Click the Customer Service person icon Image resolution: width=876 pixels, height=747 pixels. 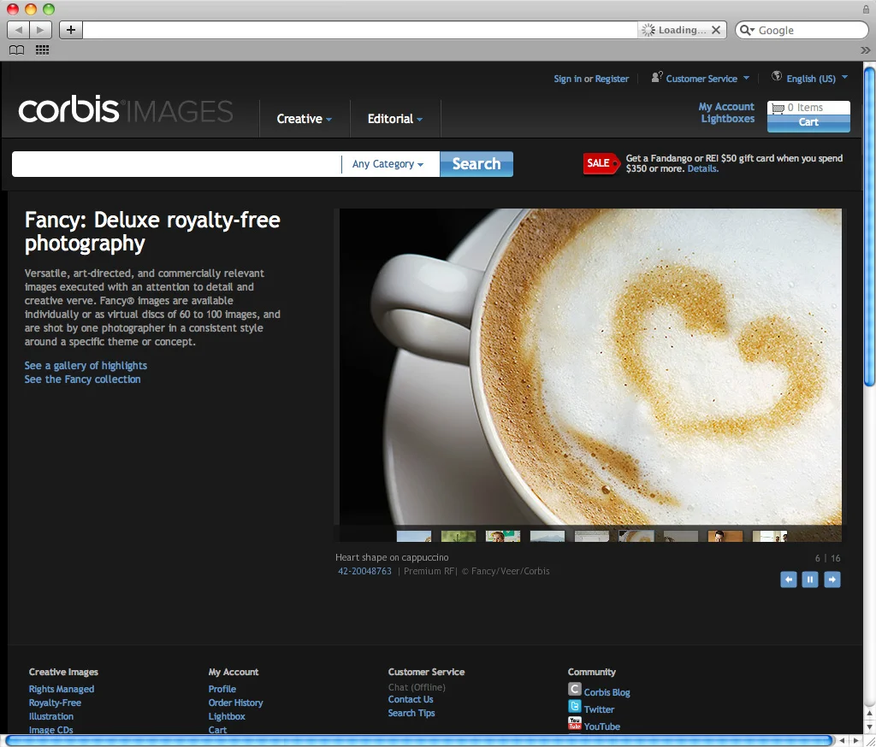click(x=657, y=77)
